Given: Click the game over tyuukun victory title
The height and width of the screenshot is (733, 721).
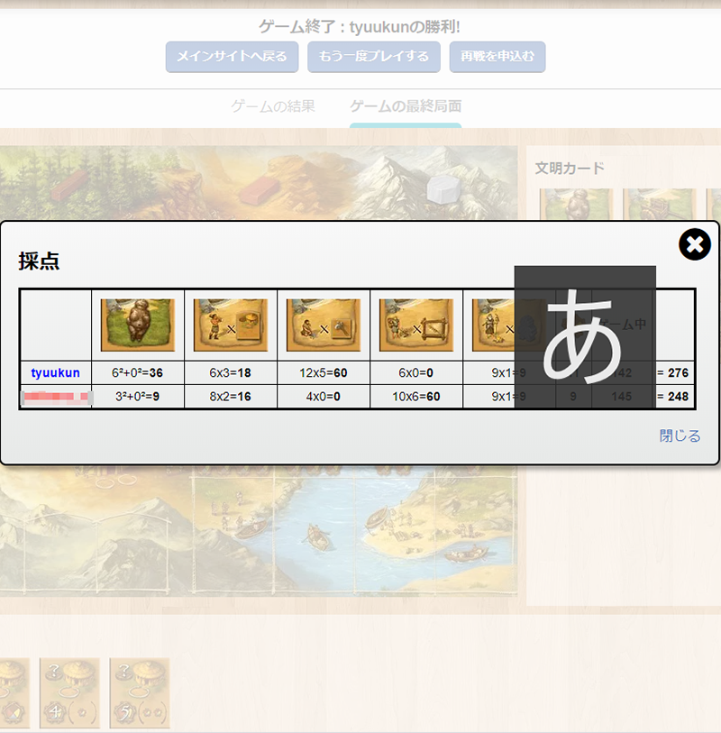Looking at the screenshot, I should [360, 27].
